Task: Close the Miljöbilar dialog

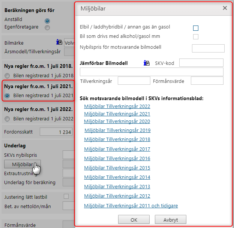Action: [225, 8]
